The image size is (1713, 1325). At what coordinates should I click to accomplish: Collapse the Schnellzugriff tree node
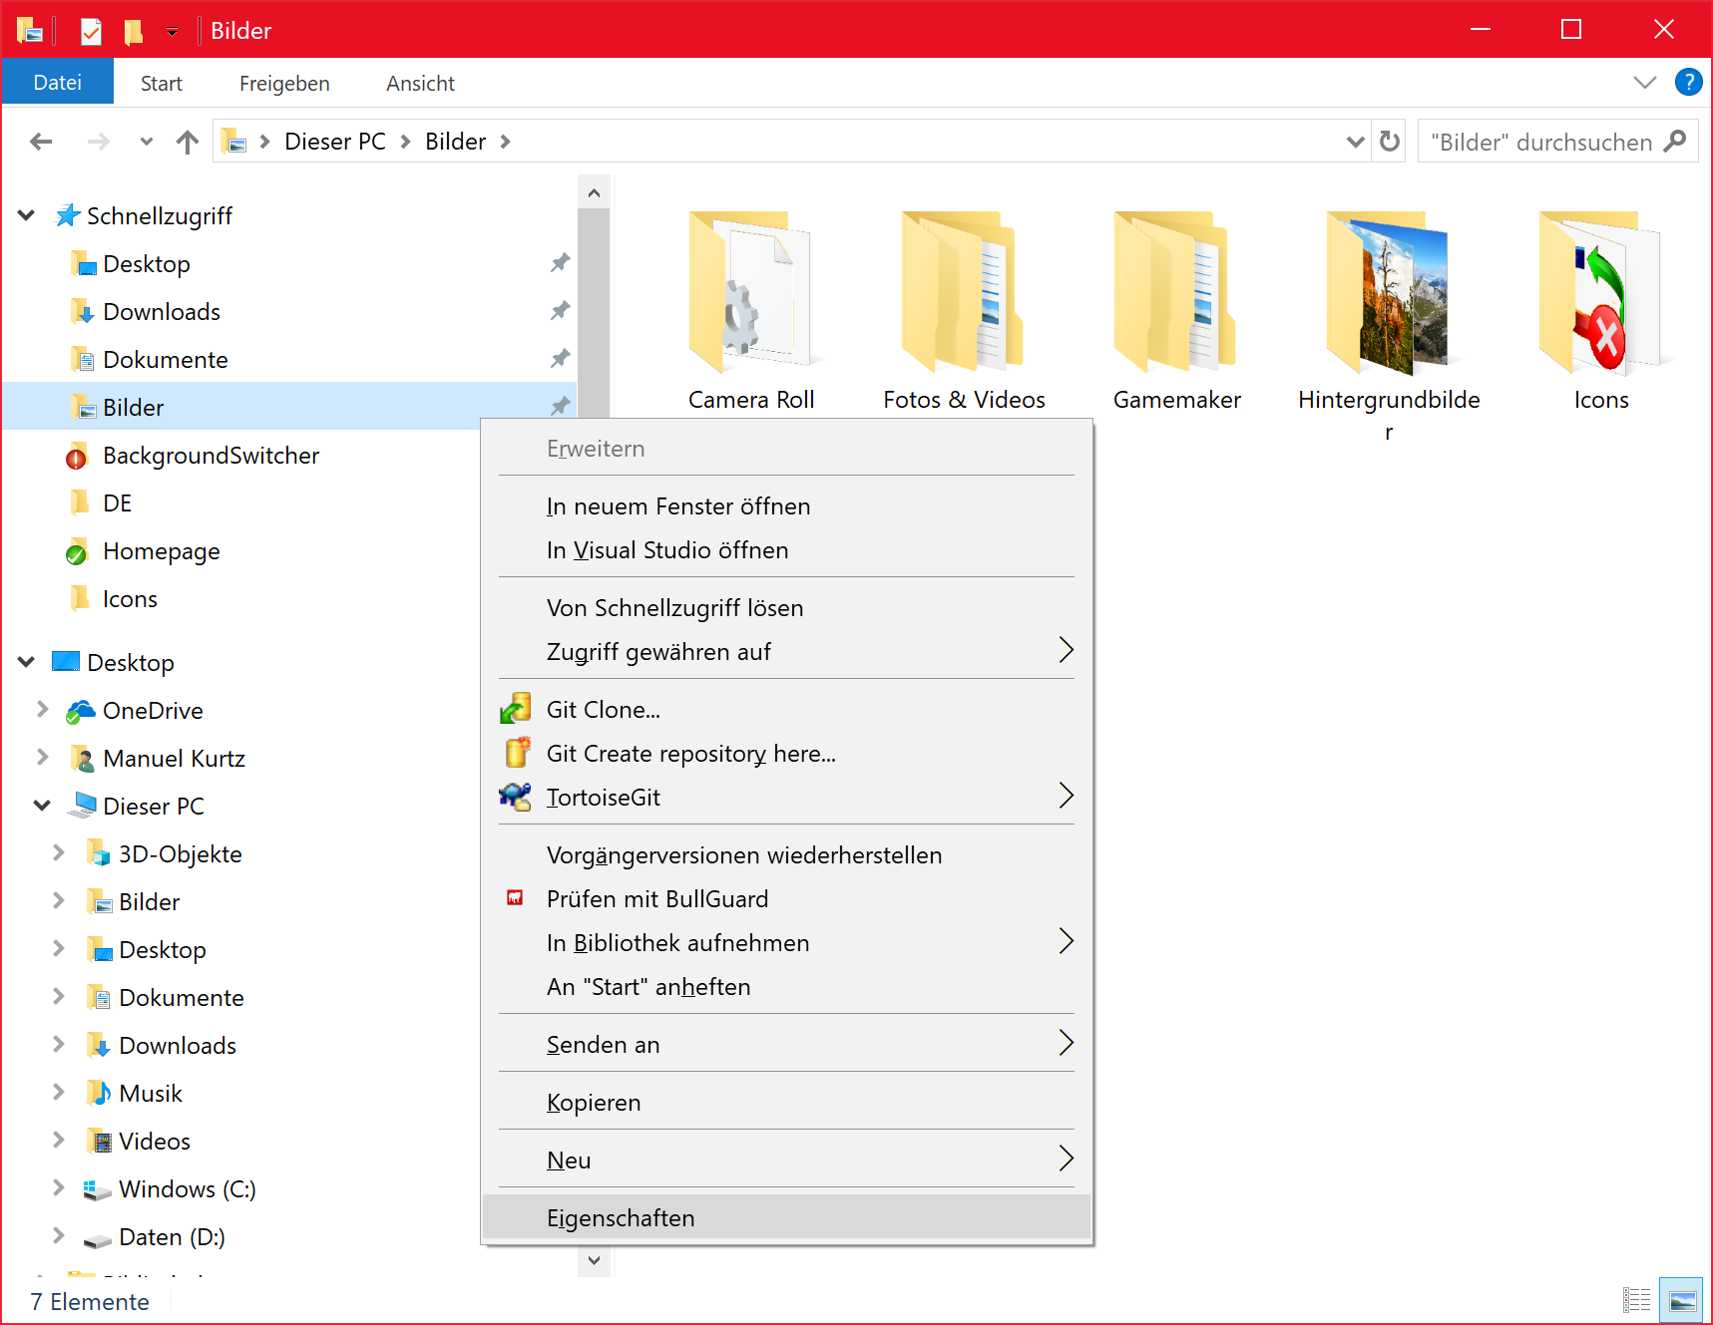(x=27, y=215)
